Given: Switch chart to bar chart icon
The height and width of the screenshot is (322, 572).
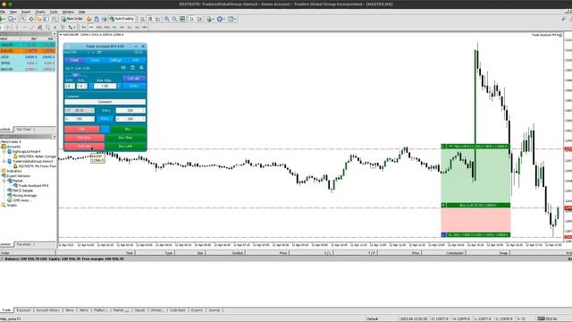Looking at the screenshot, I should click(x=143, y=19).
